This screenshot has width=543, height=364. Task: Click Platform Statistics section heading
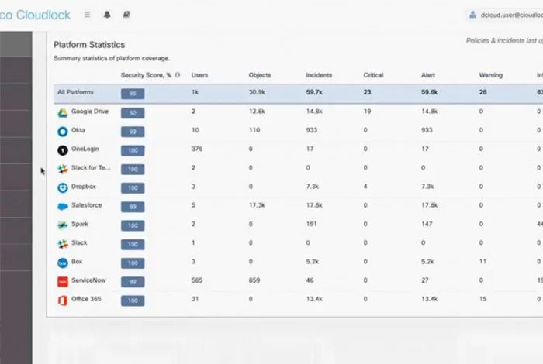coord(89,45)
